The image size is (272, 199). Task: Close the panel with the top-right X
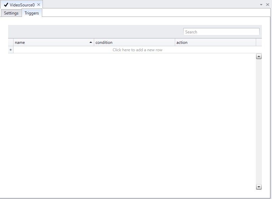pos(268,5)
